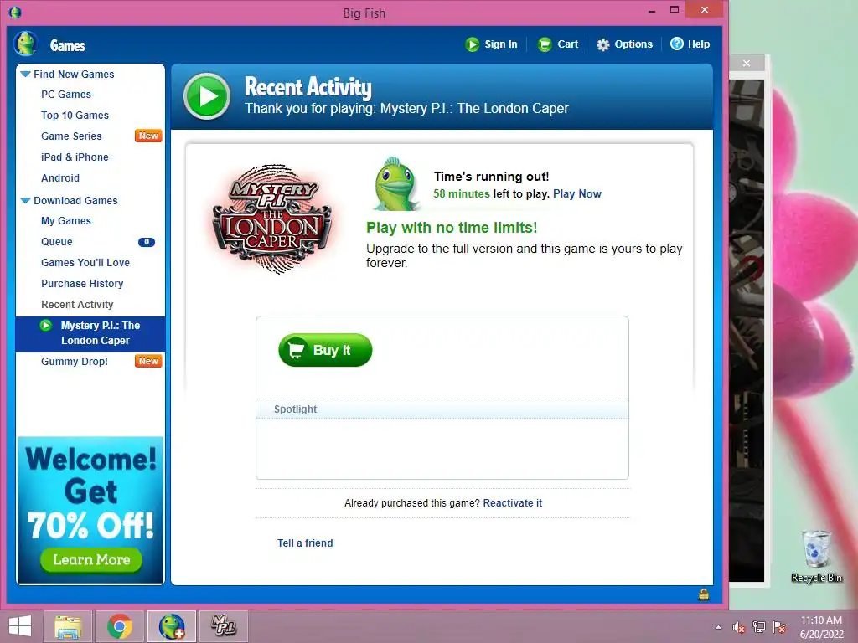The image size is (858, 643).
Task: Click the Help text label
Action: 699,44
